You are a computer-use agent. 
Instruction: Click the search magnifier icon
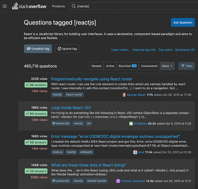(x=74, y=6)
